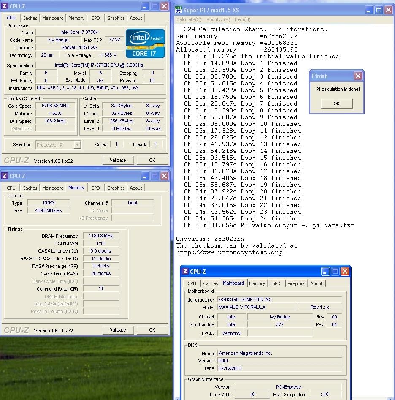Viewport: 395px width, 400px height.
Task: Click the Intel Core i7 logo badge
Action: pos(145,44)
